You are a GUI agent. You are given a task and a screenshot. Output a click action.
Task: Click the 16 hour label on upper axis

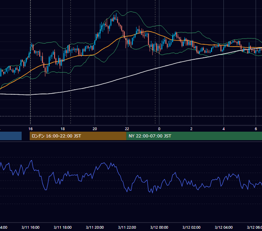tap(30, 129)
